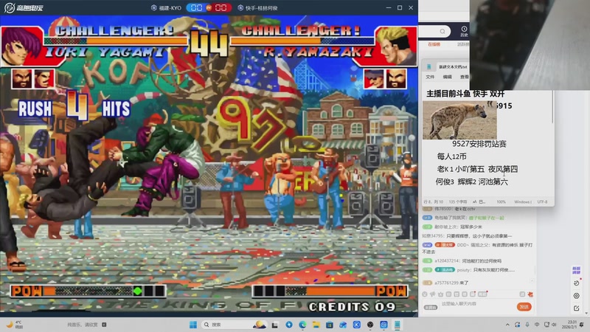Screen dimensions: 590x332
Task: Open Microsoft Store taskbar icon
Action: (330, 325)
